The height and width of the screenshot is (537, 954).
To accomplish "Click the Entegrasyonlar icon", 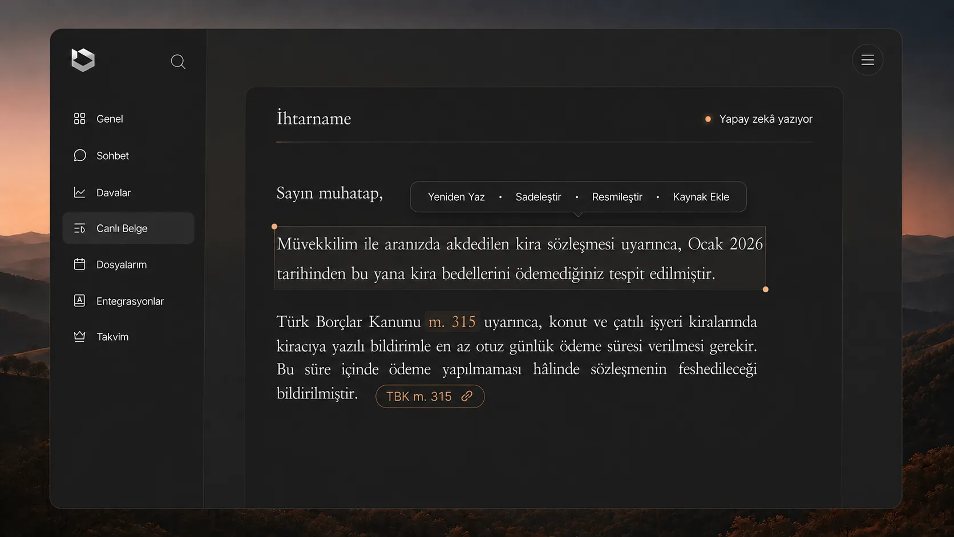I will pos(79,301).
